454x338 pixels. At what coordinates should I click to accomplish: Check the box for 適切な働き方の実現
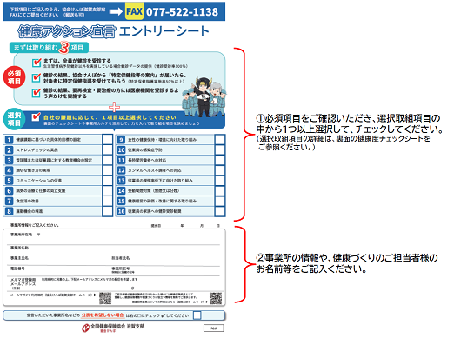(108, 170)
